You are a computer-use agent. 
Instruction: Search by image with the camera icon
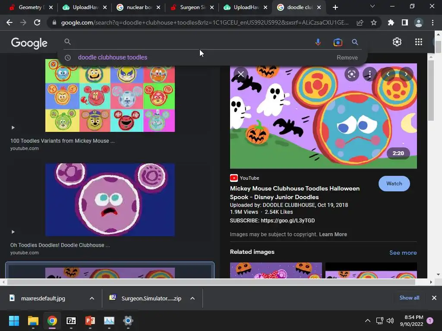tap(338, 42)
